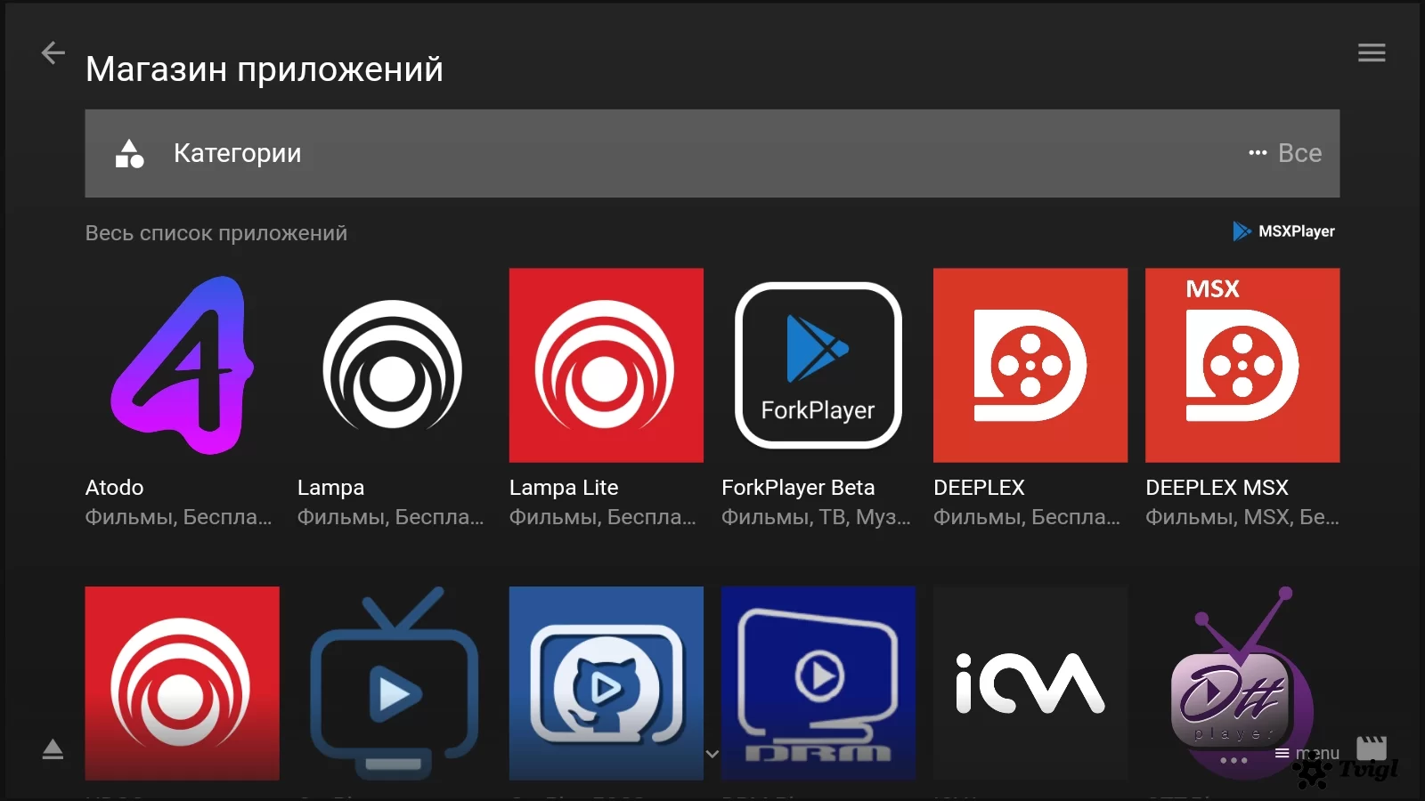This screenshot has width=1425, height=801.
Task: Select the Все option in categories
Action: coord(1299,153)
